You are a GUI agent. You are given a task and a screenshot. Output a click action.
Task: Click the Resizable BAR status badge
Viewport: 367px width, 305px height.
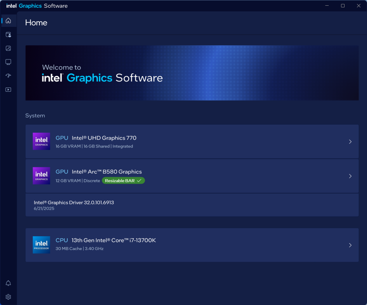pos(123,181)
